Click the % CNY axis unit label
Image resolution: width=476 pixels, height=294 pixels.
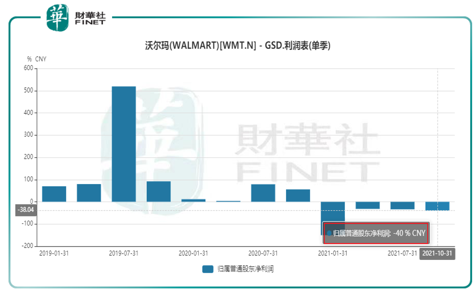(37, 59)
